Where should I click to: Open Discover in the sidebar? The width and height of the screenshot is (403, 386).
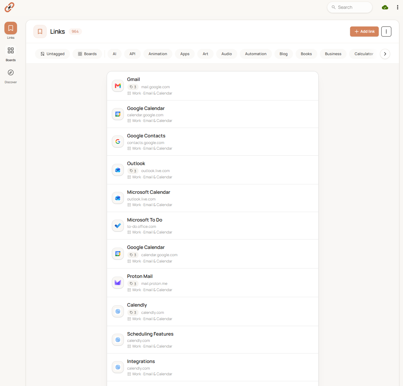pyautogui.click(x=11, y=76)
